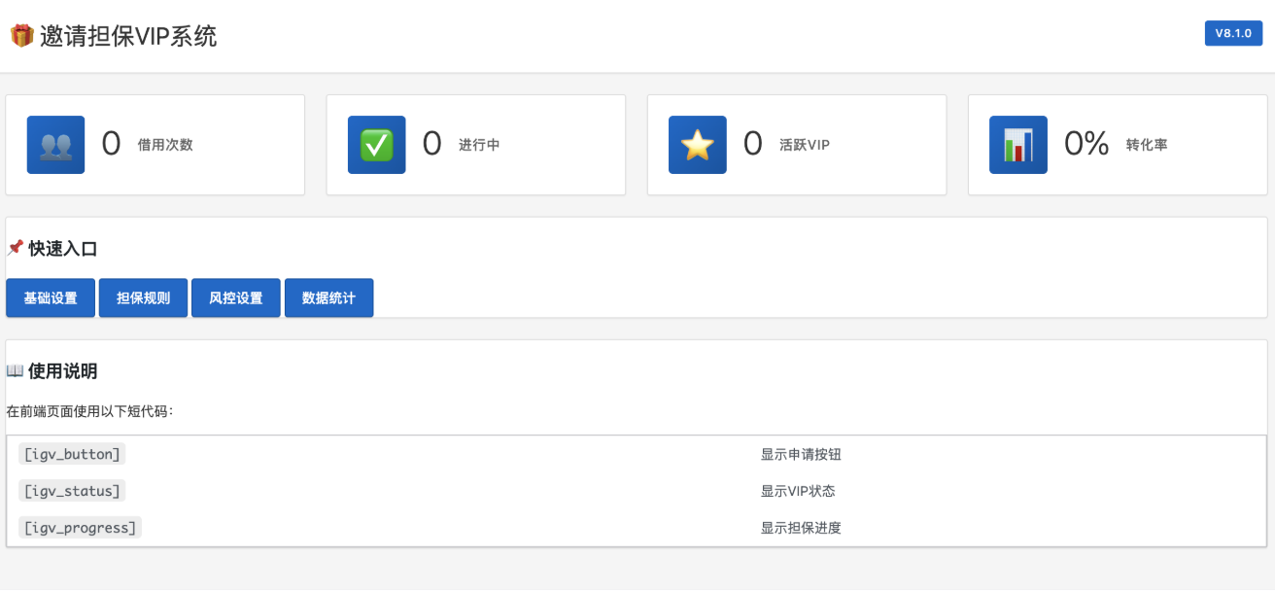Click the V8.1.0 version badge

click(x=1233, y=33)
